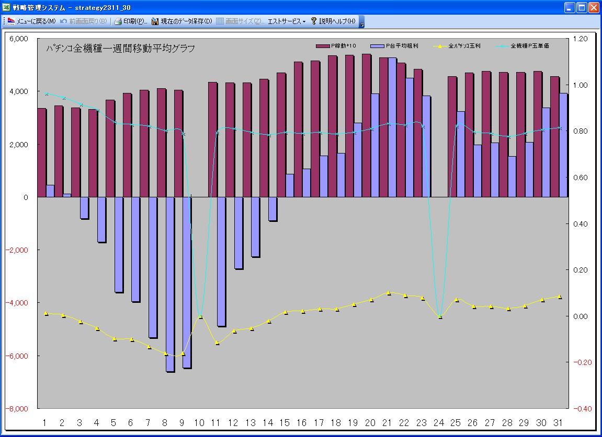Screen dimensions: 602x437
Task: Click the right axis label 1.00
Action: pyautogui.click(x=580, y=85)
